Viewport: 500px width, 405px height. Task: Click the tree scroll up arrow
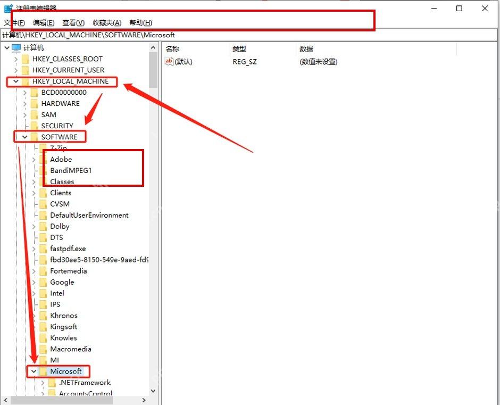153,47
